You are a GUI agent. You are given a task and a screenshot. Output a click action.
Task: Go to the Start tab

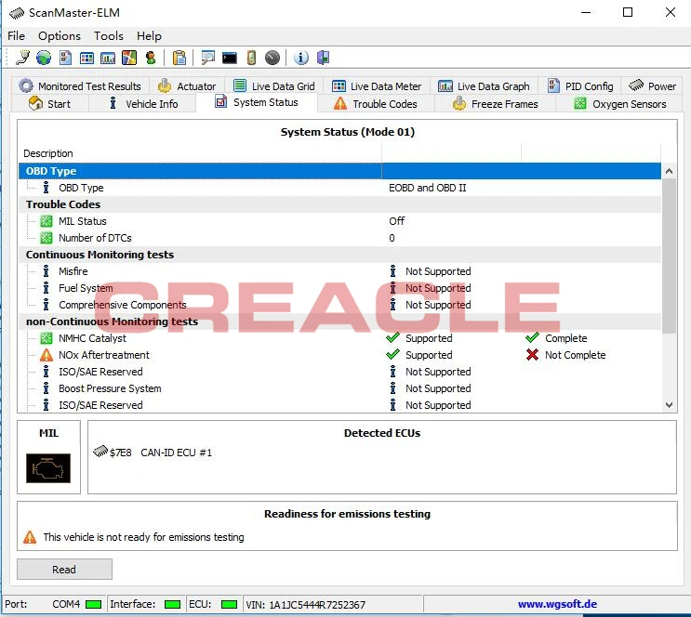click(50, 104)
